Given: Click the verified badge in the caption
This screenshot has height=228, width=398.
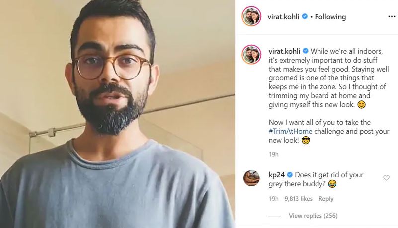Looking at the screenshot, I should point(306,51).
